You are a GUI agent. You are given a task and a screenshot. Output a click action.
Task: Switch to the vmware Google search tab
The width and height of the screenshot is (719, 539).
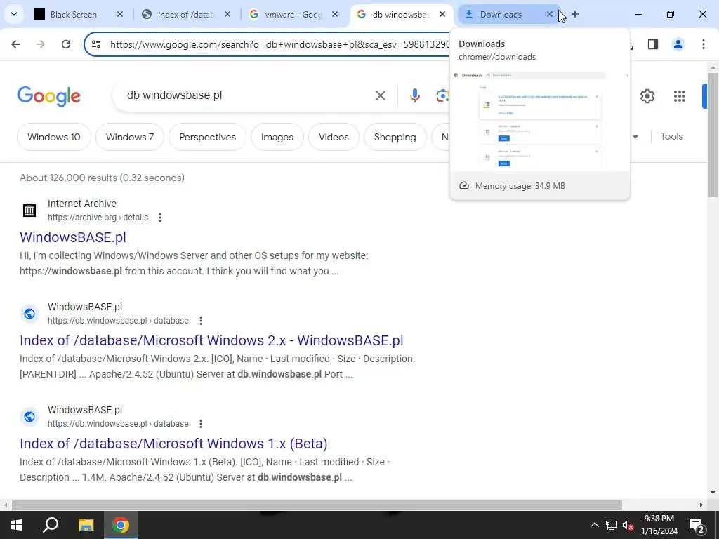[293, 14]
